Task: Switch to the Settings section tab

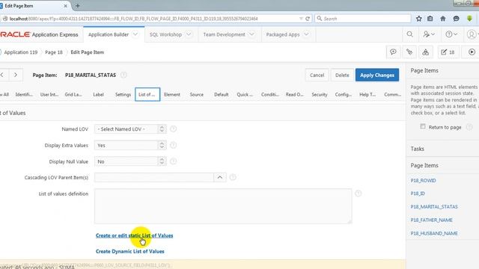Action: click(x=123, y=95)
